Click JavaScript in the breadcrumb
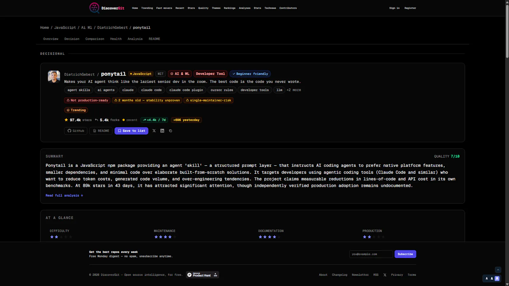The width and height of the screenshot is (509, 286). pyautogui.click(x=65, y=28)
